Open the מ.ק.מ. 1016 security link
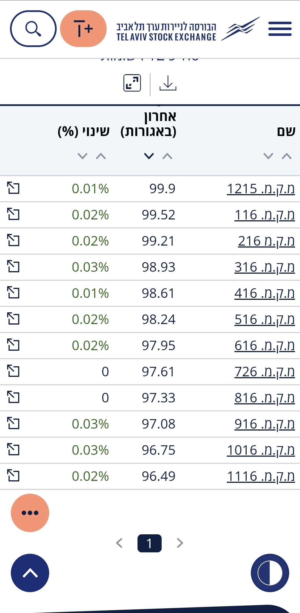Screen dimensions: 300x613 click(x=261, y=450)
